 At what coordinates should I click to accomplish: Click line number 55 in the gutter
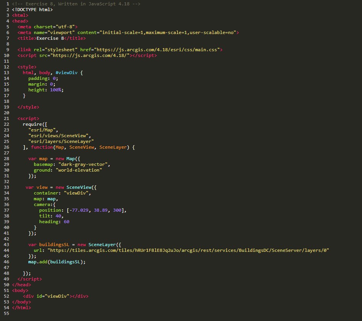[7, 313]
